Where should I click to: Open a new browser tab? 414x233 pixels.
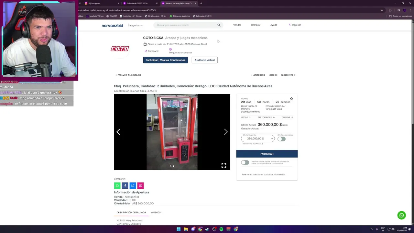[201, 3]
